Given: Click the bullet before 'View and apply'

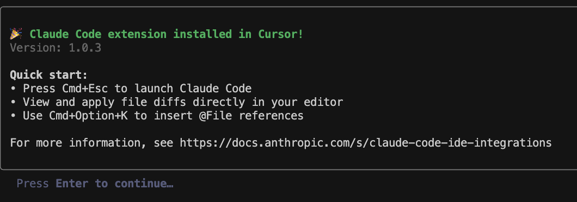Looking at the screenshot, I should tap(13, 102).
